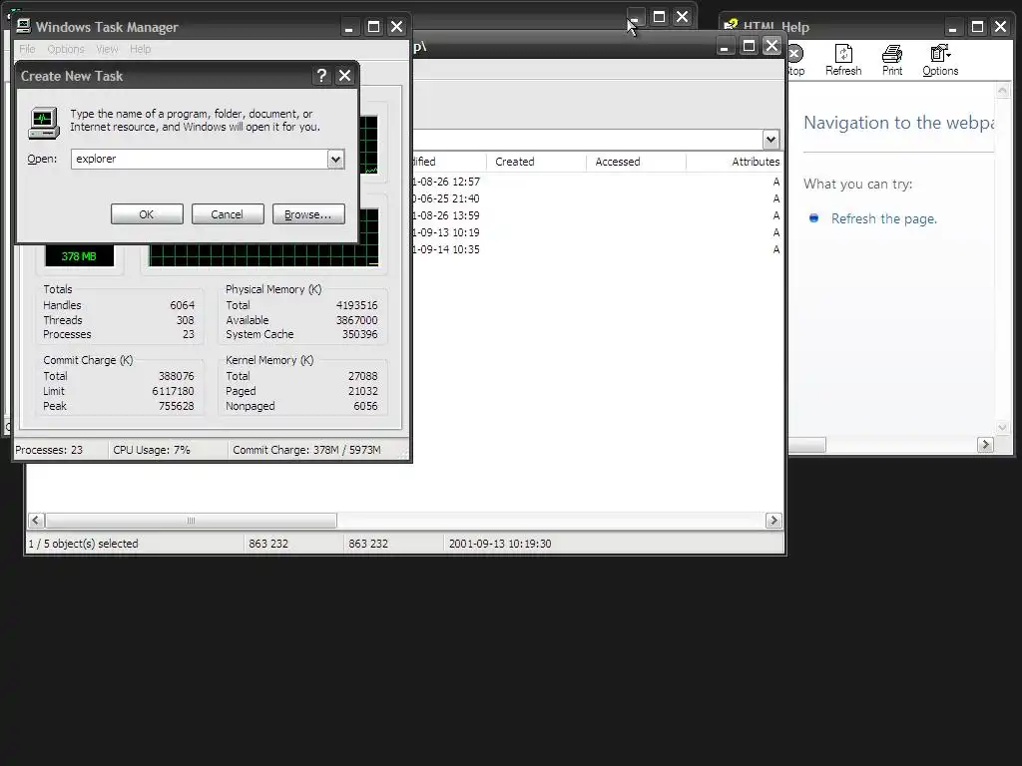
Task: Click HTML Help vertical scroll down arrow
Action: (x=1002, y=427)
